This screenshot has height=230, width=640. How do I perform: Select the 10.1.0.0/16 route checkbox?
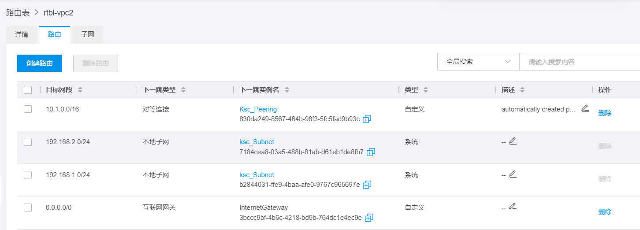(28, 109)
